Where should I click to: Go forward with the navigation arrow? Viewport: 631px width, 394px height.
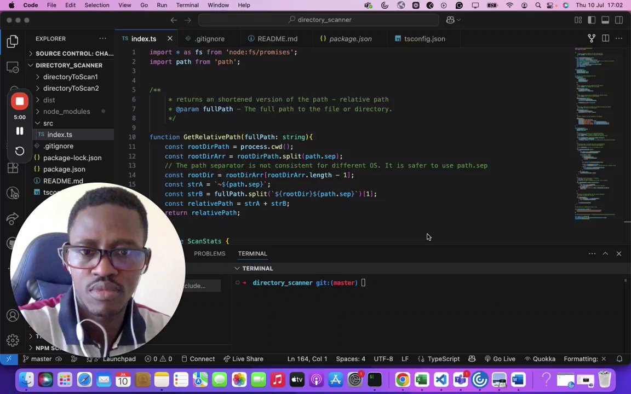[187, 20]
